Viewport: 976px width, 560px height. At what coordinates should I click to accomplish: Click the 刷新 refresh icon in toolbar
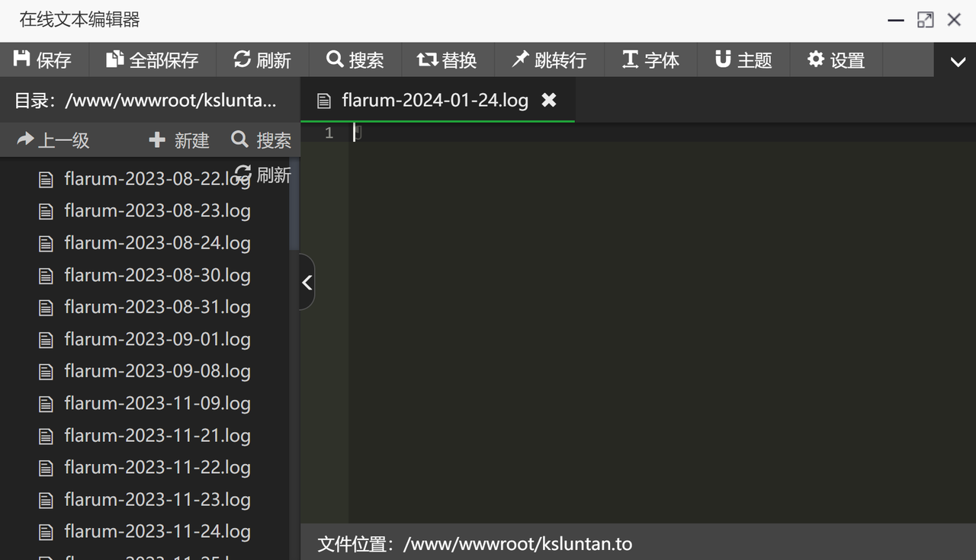[242, 59]
